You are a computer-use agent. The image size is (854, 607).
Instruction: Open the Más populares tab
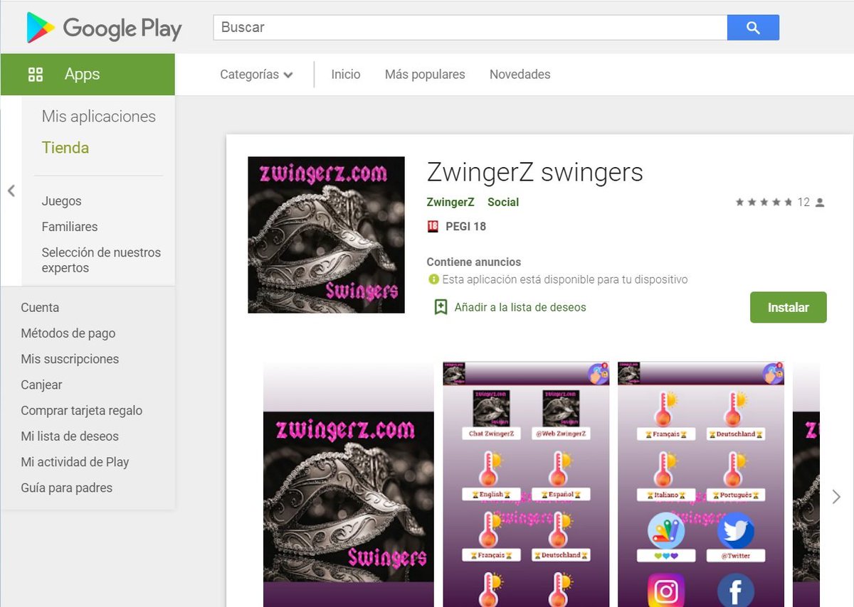point(425,75)
